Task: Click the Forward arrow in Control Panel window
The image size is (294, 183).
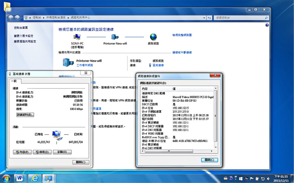Action: [17, 18]
